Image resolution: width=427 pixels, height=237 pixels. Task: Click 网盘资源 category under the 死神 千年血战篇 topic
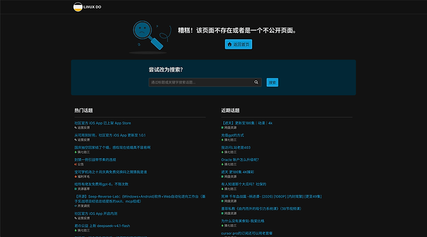(229, 201)
